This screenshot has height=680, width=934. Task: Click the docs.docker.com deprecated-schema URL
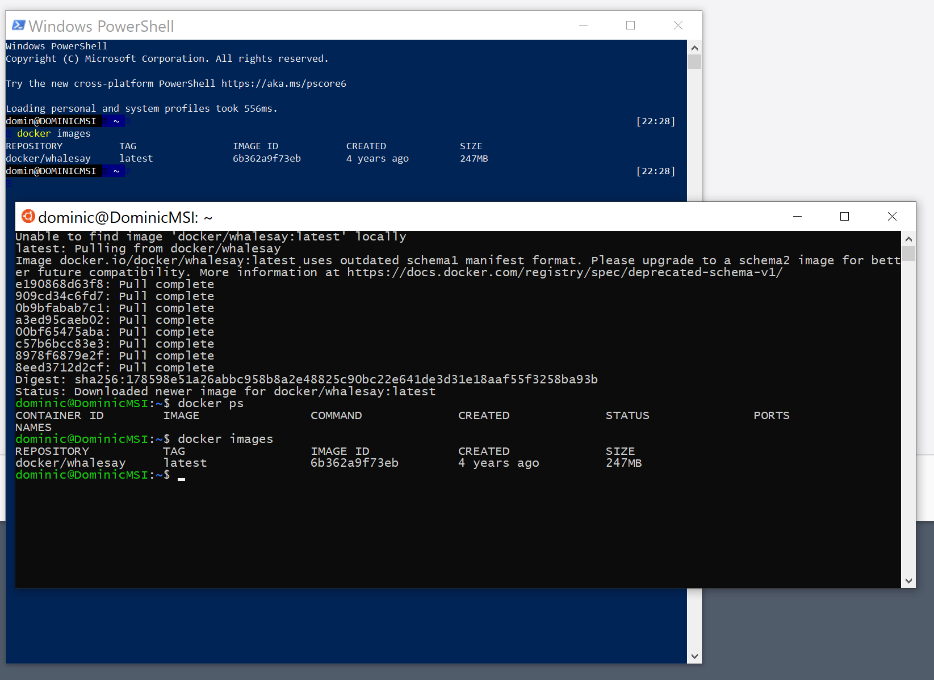click(564, 273)
